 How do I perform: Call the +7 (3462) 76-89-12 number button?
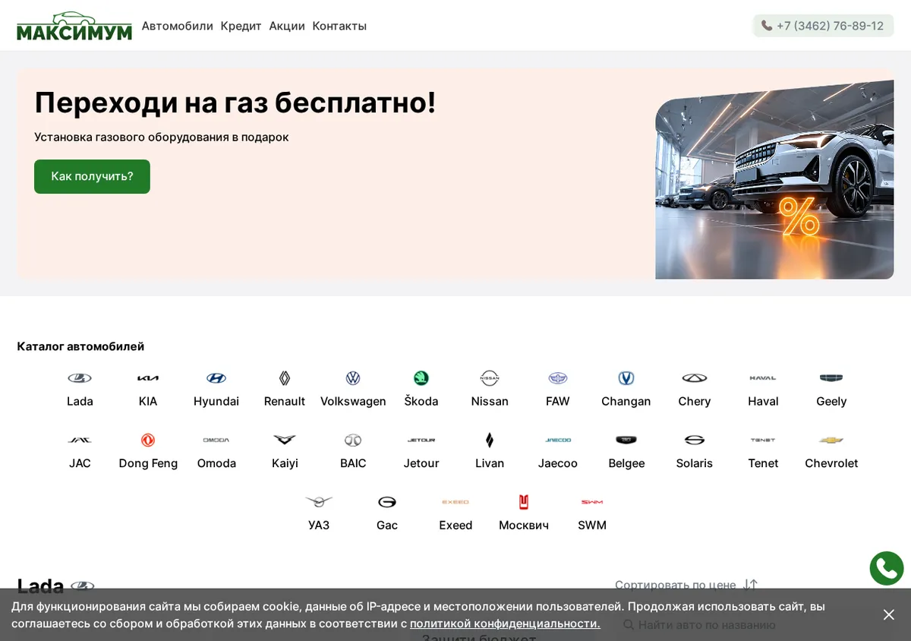click(823, 26)
